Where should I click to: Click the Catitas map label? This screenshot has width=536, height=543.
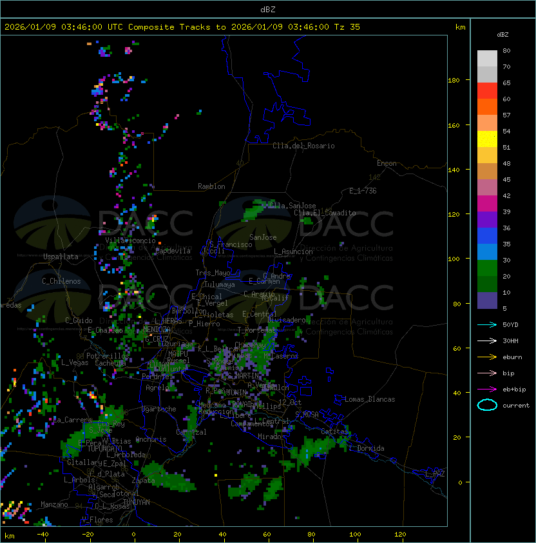point(334,431)
